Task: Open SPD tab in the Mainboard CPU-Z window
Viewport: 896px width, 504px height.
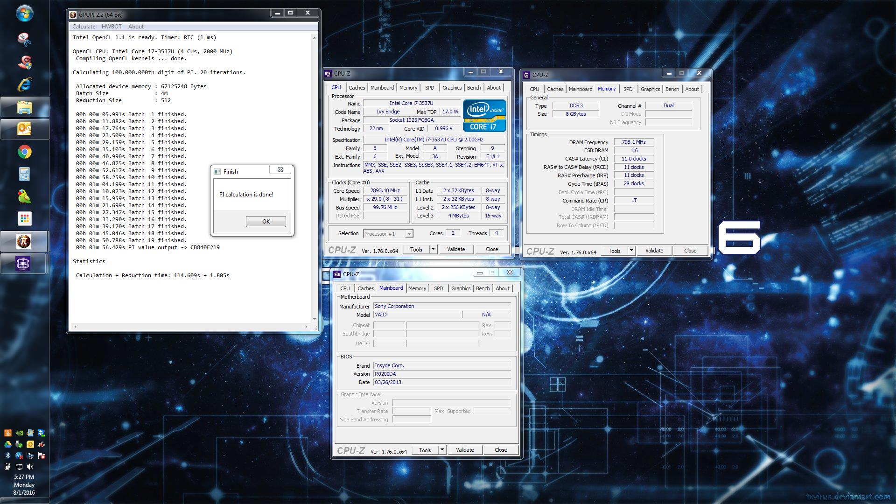Action: [x=438, y=288]
